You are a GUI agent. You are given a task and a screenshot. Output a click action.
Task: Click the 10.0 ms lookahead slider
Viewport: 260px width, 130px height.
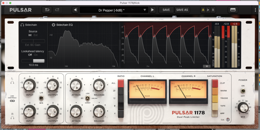click(x=33, y=61)
